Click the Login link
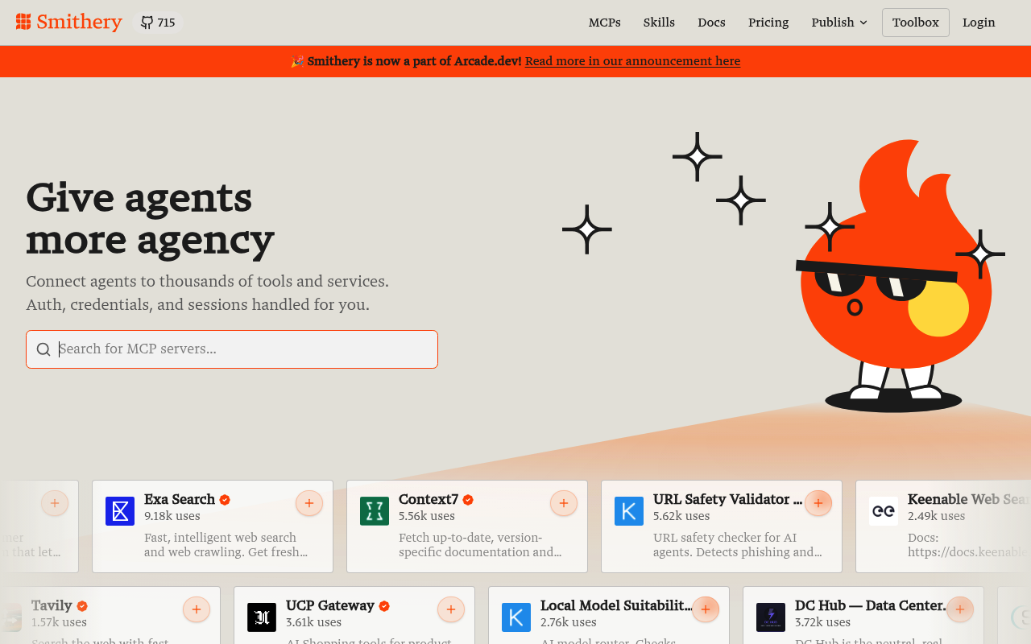This screenshot has width=1031, height=644. point(979,23)
